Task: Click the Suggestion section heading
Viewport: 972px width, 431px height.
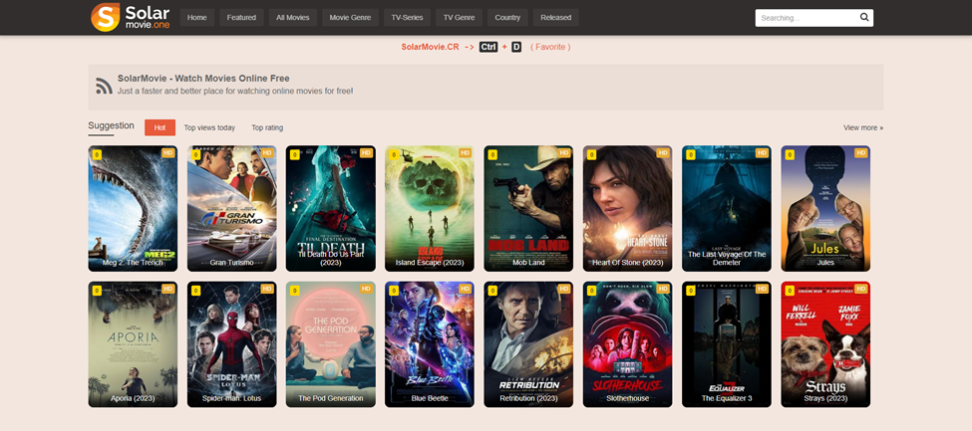Action: [111, 125]
